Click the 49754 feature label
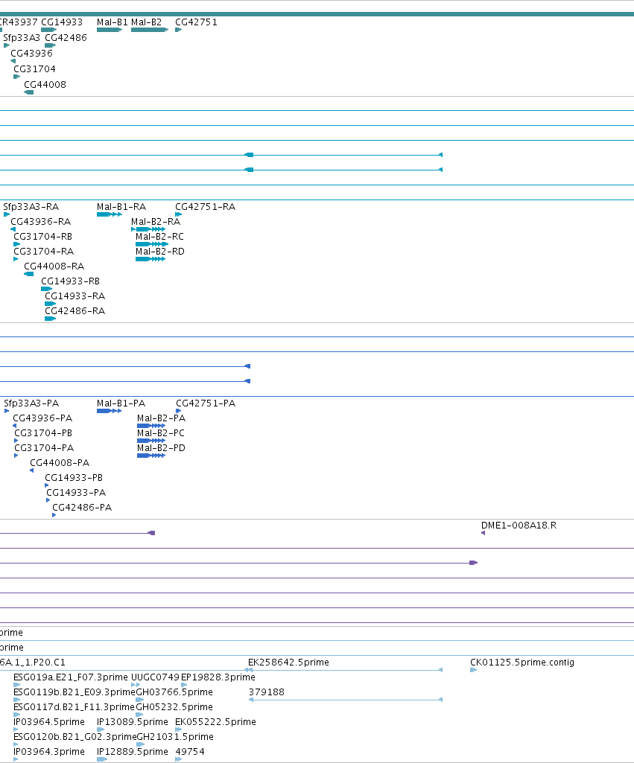634x763 pixels. (x=190, y=752)
